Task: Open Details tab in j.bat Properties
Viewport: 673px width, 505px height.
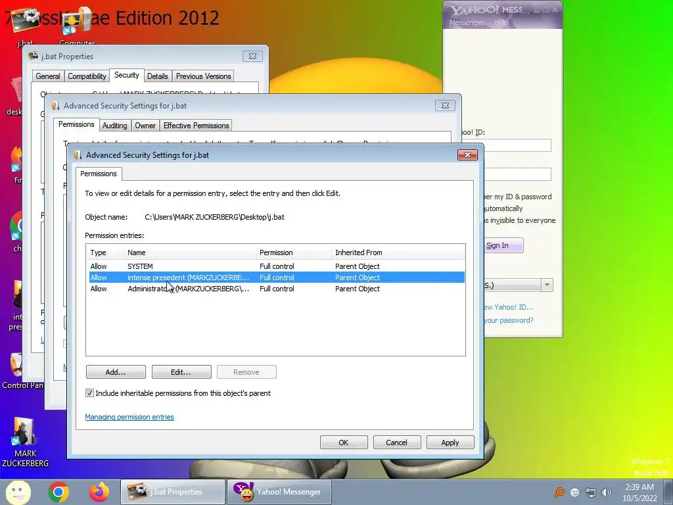Action: 158,76
